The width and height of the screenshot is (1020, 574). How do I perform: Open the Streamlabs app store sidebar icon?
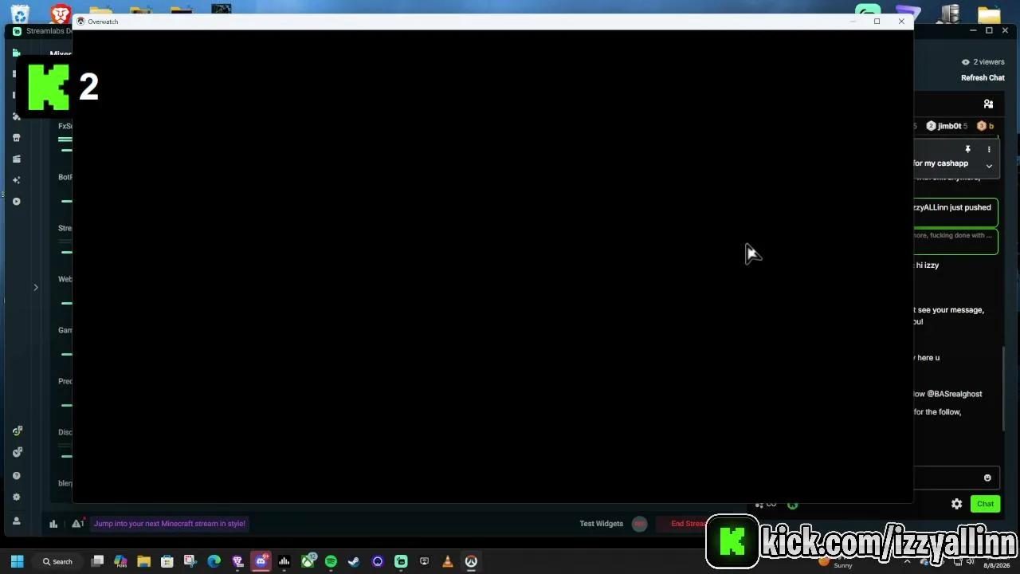(16, 137)
